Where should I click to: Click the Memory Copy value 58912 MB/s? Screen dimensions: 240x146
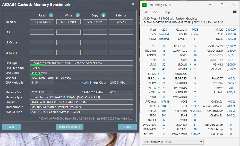pyautogui.click(x=95, y=22)
